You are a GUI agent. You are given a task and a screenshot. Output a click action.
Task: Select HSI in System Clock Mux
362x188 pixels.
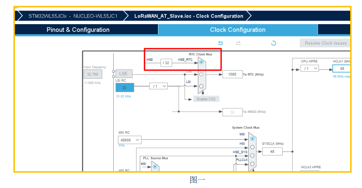[252, 147]
